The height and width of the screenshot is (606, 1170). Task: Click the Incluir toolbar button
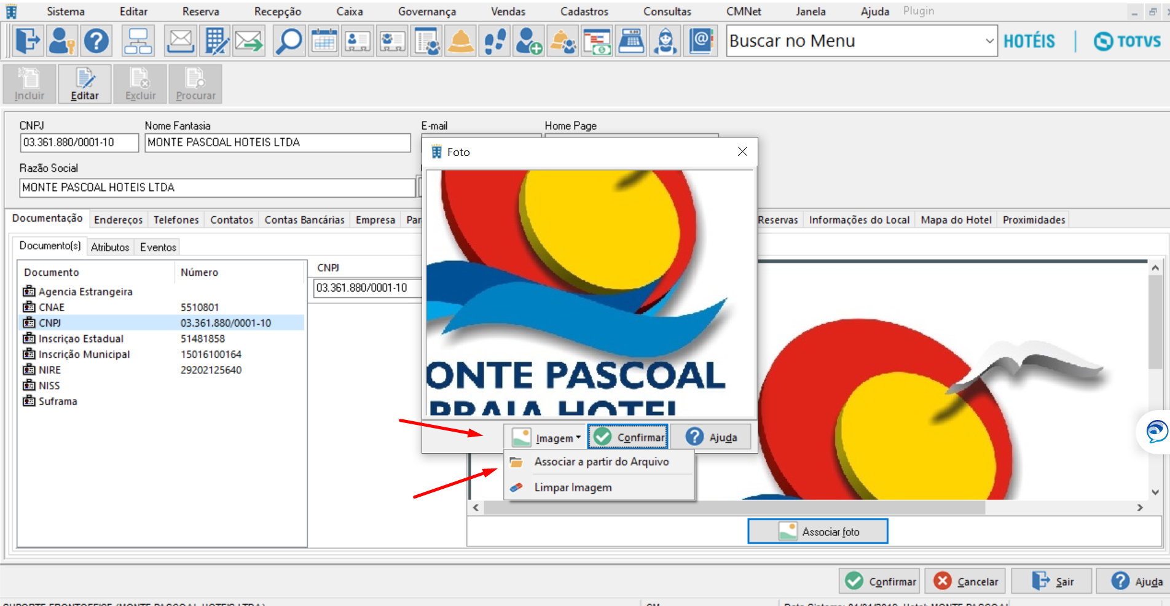29,84
